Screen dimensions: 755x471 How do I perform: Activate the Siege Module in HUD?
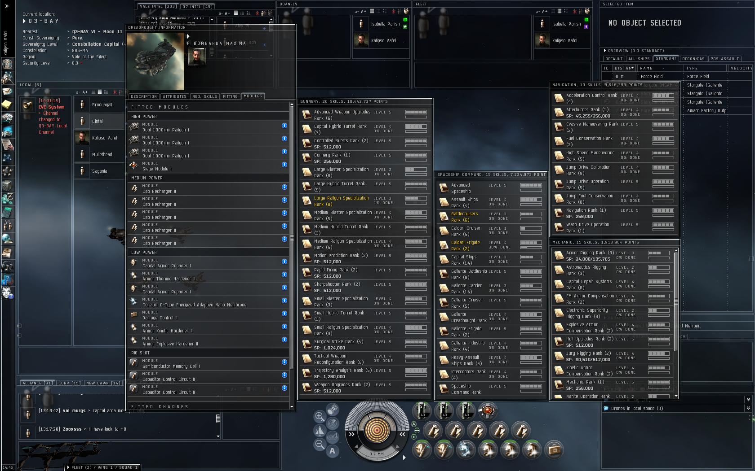click(x=488, y=410)
